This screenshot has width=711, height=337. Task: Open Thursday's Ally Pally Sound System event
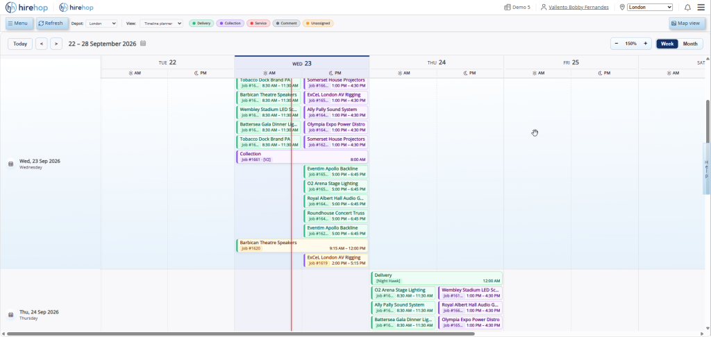coord(403,308)
